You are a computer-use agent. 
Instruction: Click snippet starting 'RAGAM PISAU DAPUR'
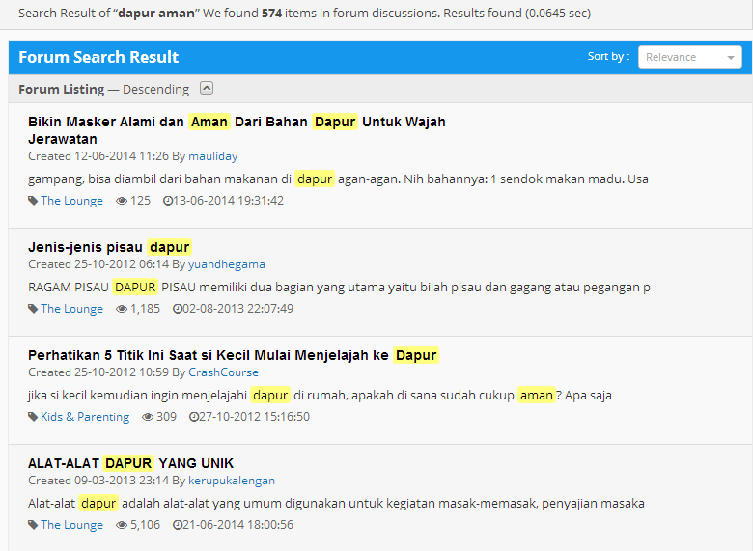[x=339, y=287]
